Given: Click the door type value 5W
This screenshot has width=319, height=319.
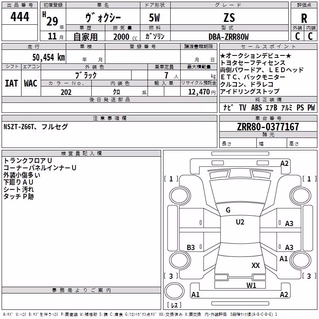Looking at the screenshot, I should 154,18.
